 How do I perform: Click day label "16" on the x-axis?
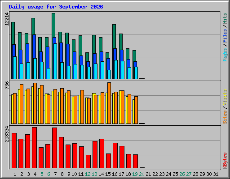(x=115, y=174)
